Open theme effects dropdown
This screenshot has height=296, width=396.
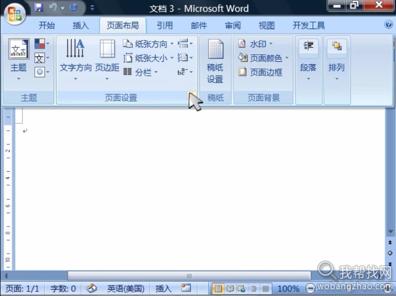point(41,72)
